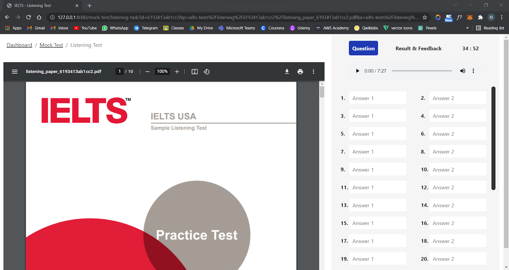Click the answer field for question 20
Screen dimensions: 509x270
(x=458, y=259)
